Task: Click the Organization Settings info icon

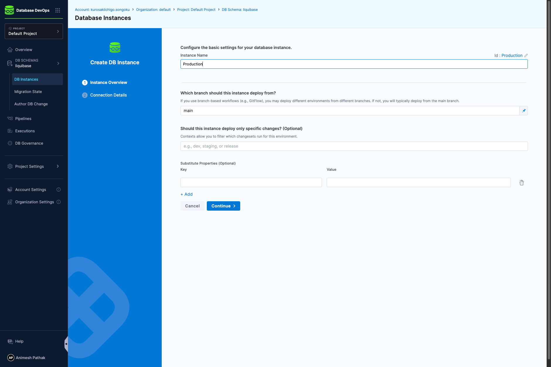Action: [59, 202]
